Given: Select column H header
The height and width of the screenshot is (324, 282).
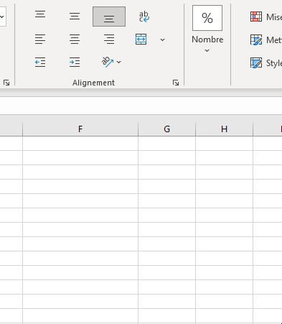Looking at the screenshot, I should 224,129.
